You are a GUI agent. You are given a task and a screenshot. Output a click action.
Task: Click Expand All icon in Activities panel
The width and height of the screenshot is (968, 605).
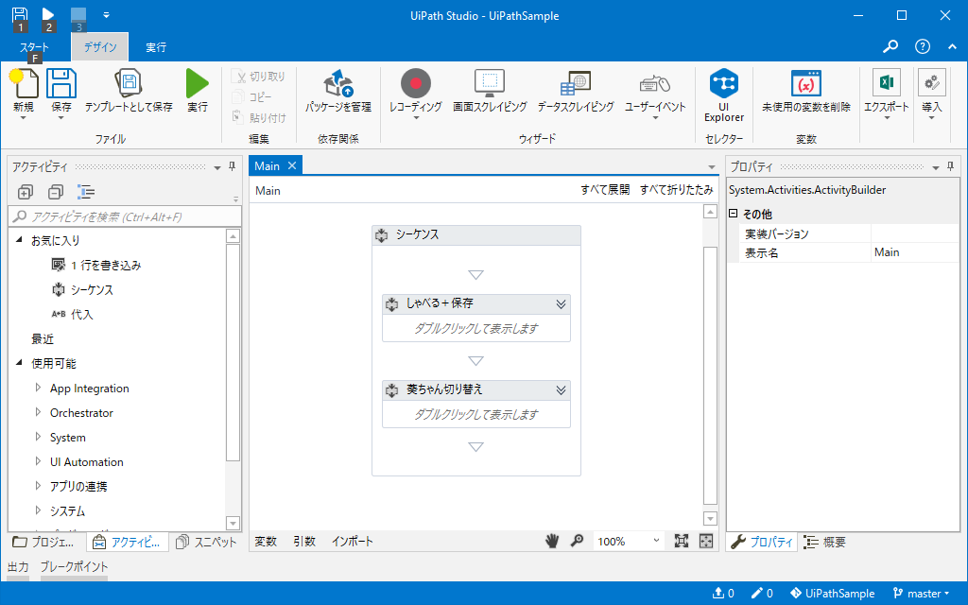click(25, 192)
